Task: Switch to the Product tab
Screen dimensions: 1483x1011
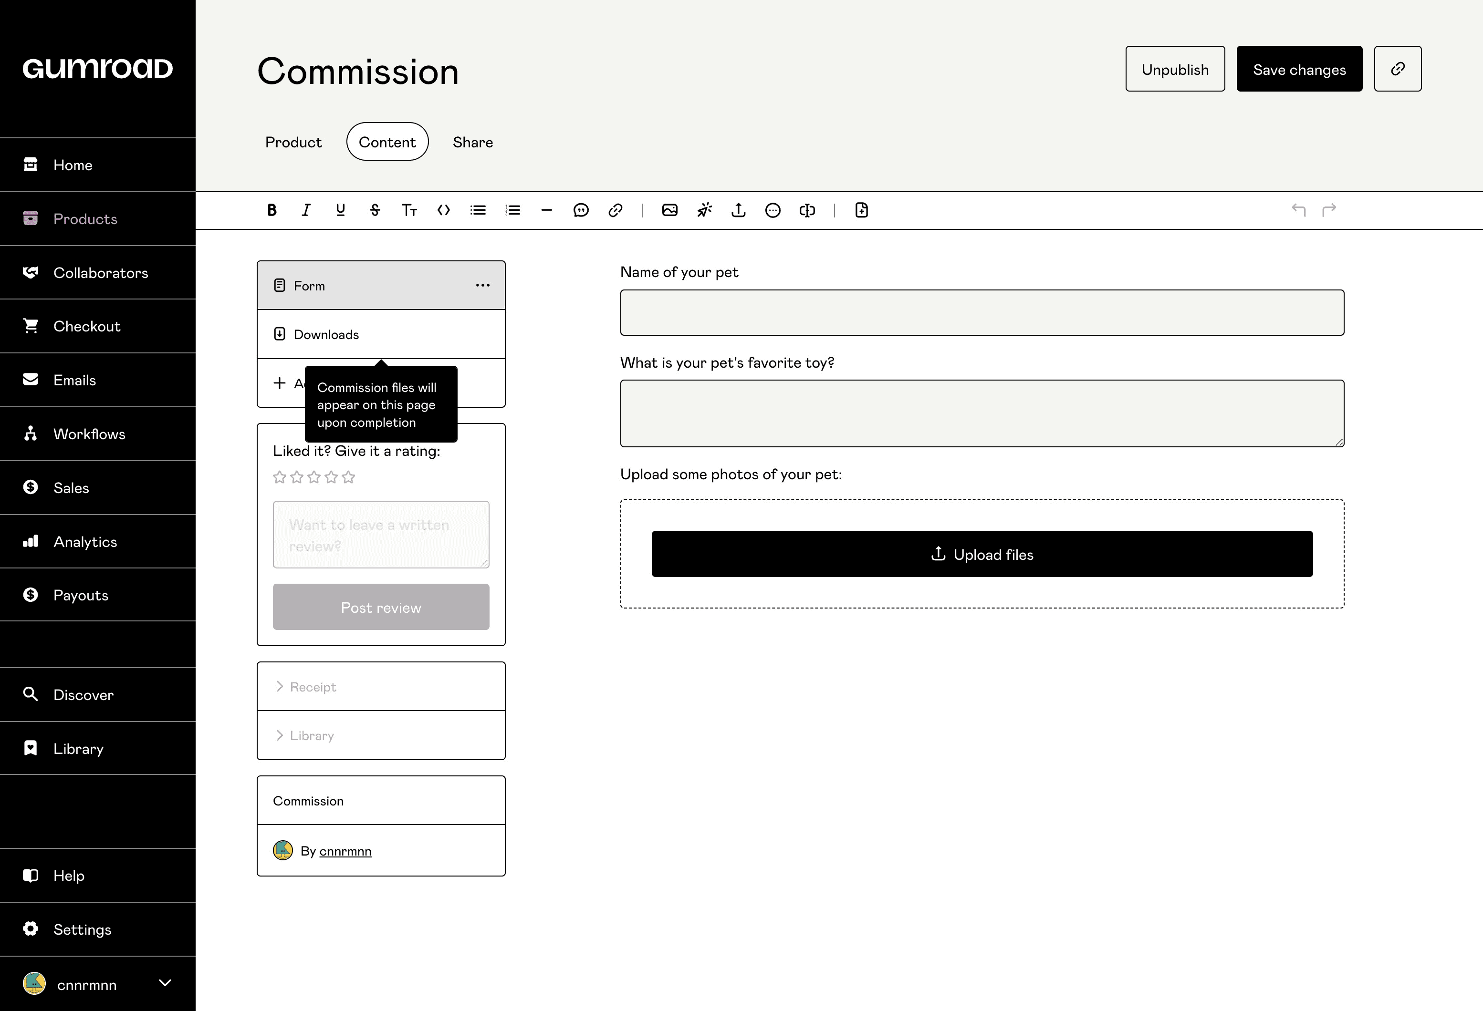Action: point(293,142)
